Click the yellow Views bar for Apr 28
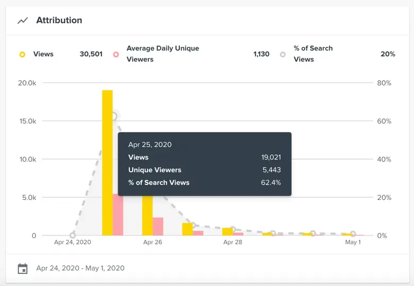This screenshot has height=286, width=414. coord(227,231)
